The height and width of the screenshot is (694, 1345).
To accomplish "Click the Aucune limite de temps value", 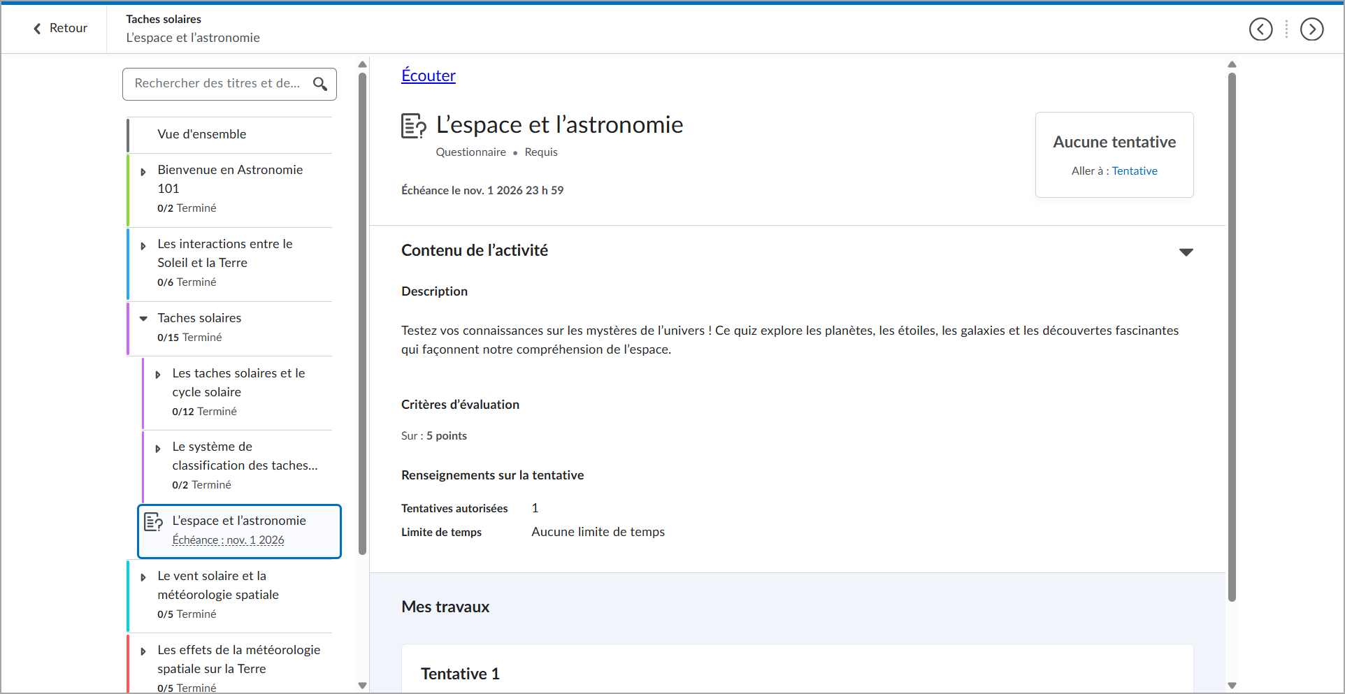I will pos(598,532).
